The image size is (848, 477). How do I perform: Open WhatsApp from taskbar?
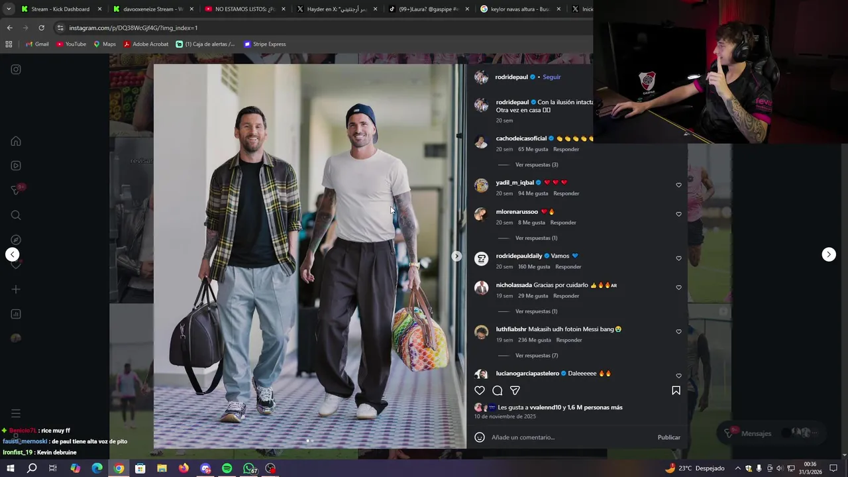point(248,468)
